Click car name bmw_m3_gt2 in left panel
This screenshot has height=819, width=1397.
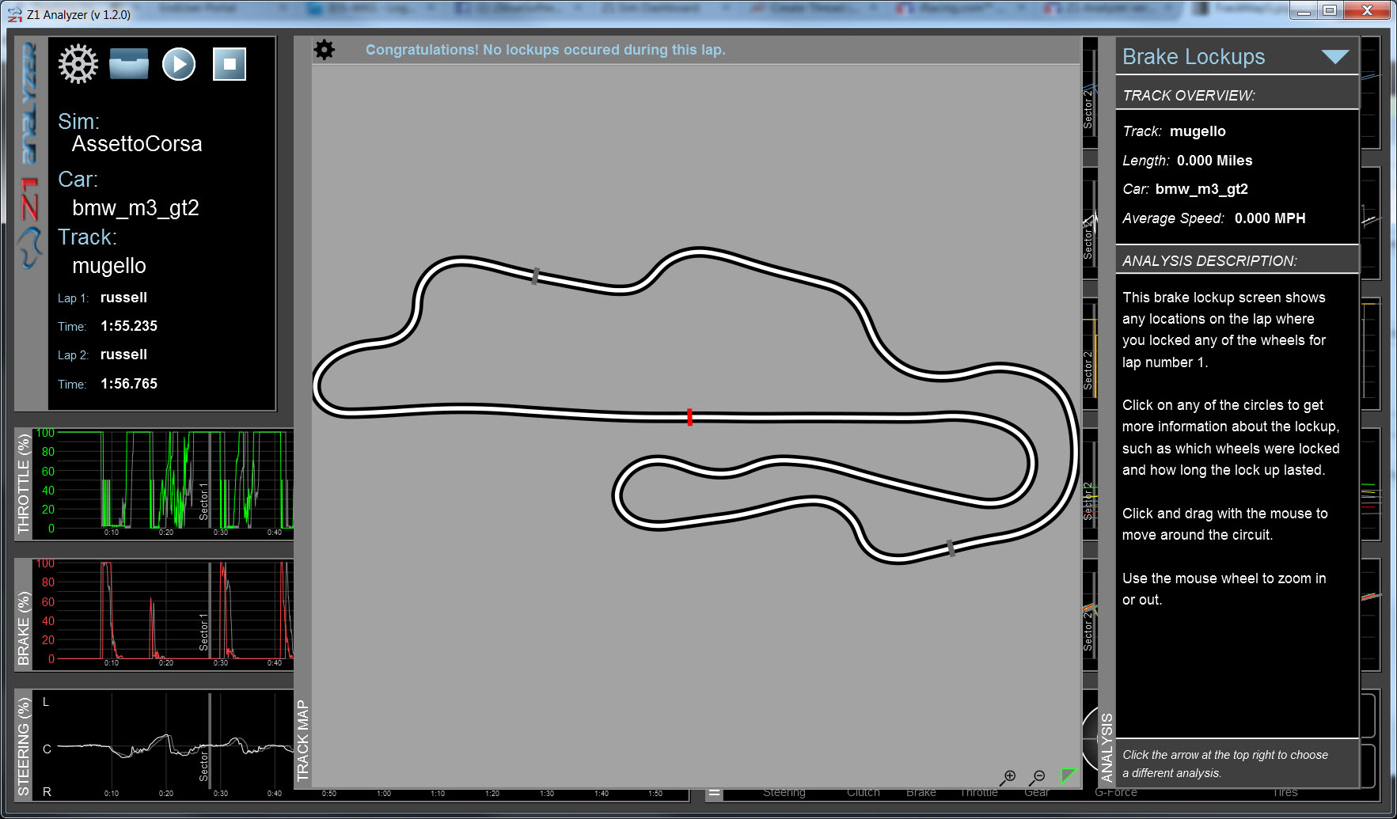[x=135, y=208]
